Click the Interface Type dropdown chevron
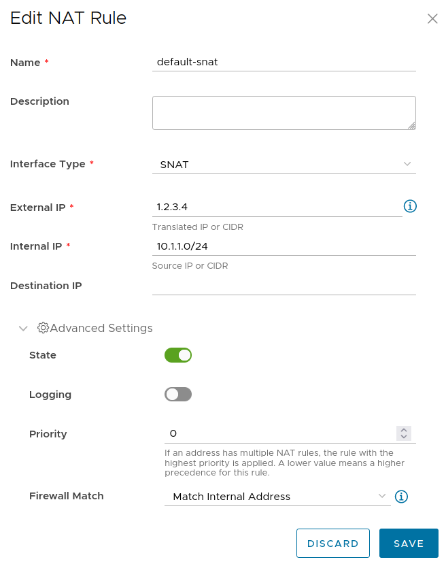 (x=407, y=164)
